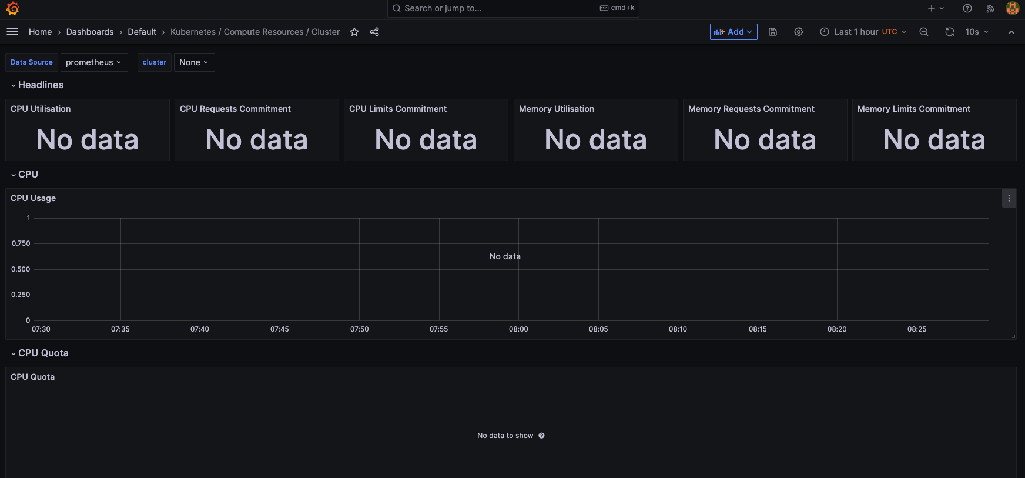
Task: Collapse the CPU row
Action: [24, 175]
